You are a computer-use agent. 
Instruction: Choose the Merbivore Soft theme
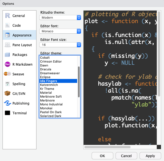(x=58, y=96)
